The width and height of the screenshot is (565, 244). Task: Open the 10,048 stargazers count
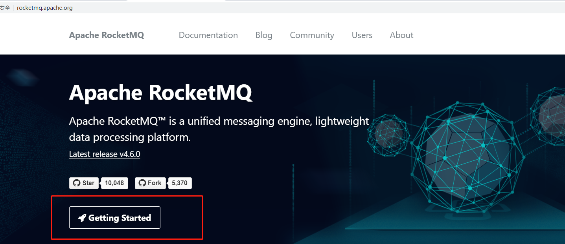point(114,183)
